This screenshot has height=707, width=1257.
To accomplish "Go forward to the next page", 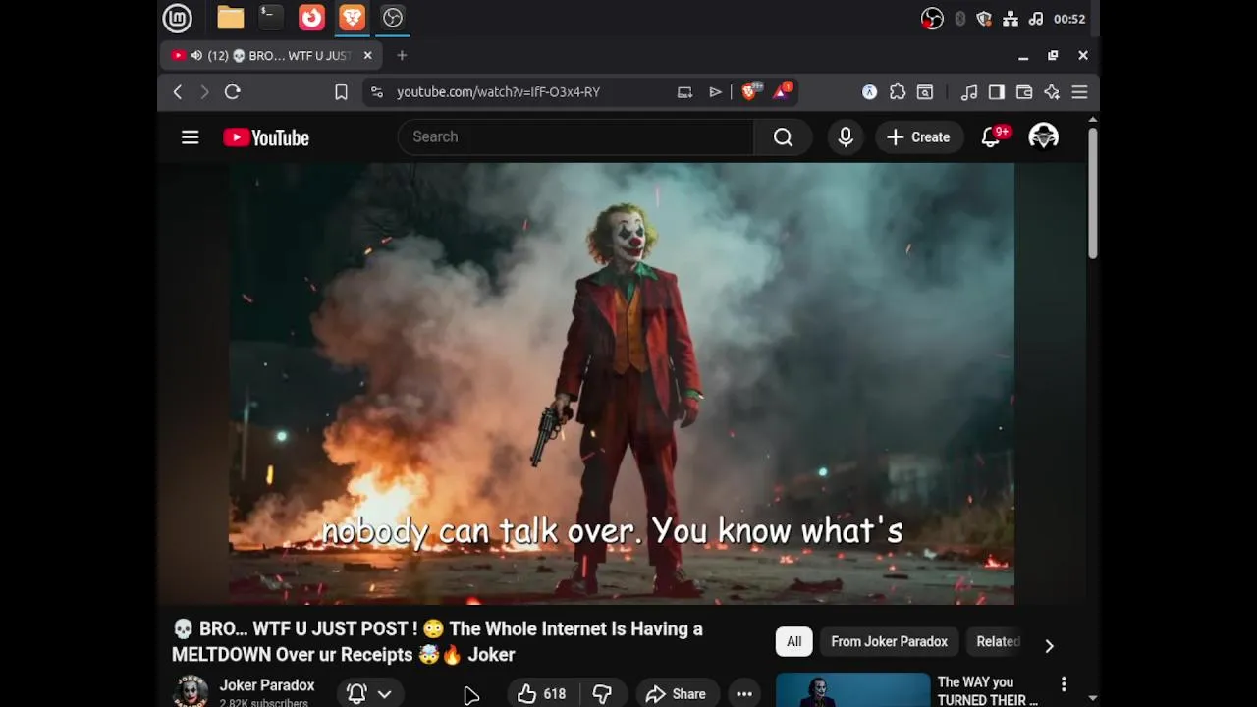I will (x=204, y=92).
